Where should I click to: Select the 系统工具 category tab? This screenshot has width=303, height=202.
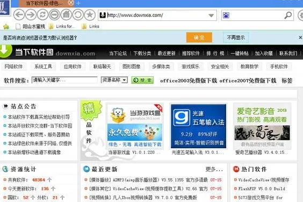pyautogui.click(x=43, y=67)
